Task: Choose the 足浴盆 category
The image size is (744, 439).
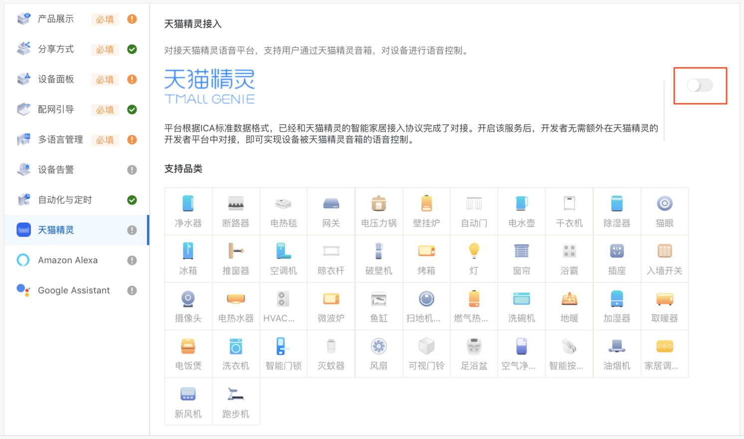Action: pyautogui.click(x=474, y=354)
